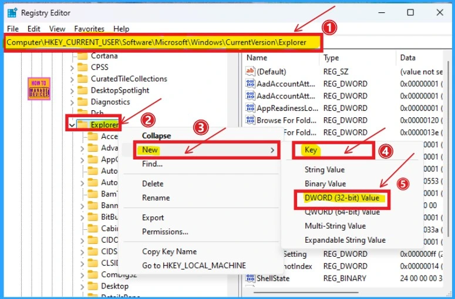The width and height of the screenshot is (455, 299).
Task: Open the View menu
Action: click(57, 29)
